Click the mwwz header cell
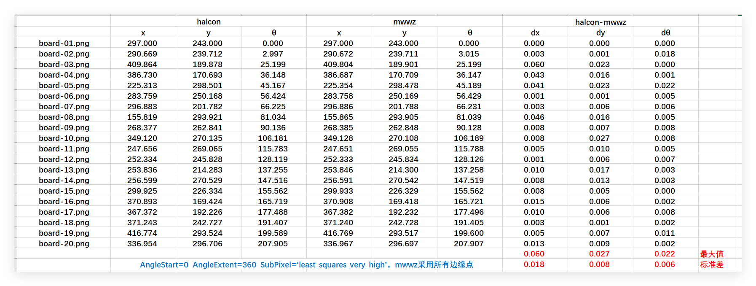 (405, 22)
